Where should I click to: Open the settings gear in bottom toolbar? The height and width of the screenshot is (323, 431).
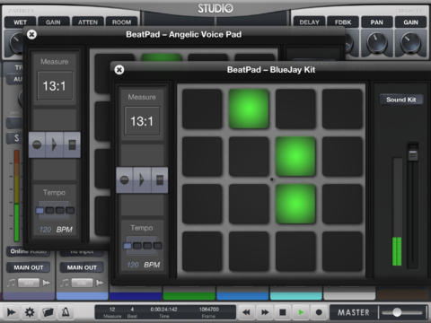(30, 312)
